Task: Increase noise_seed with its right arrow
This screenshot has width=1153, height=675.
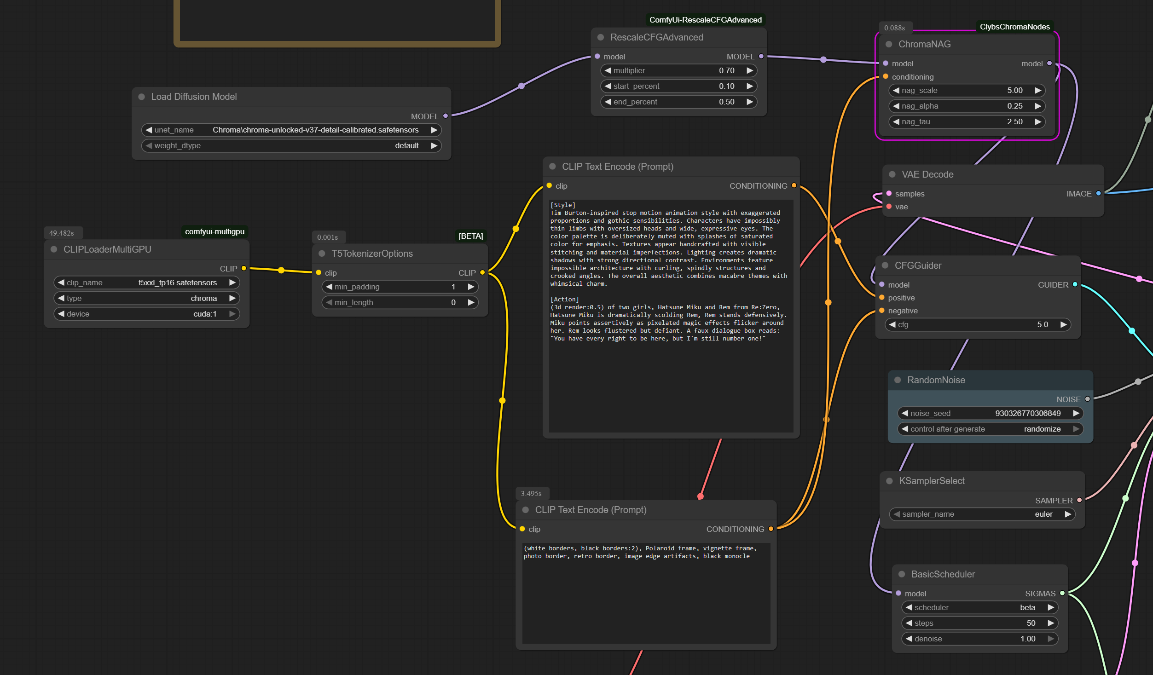Action: (1076, 413)
